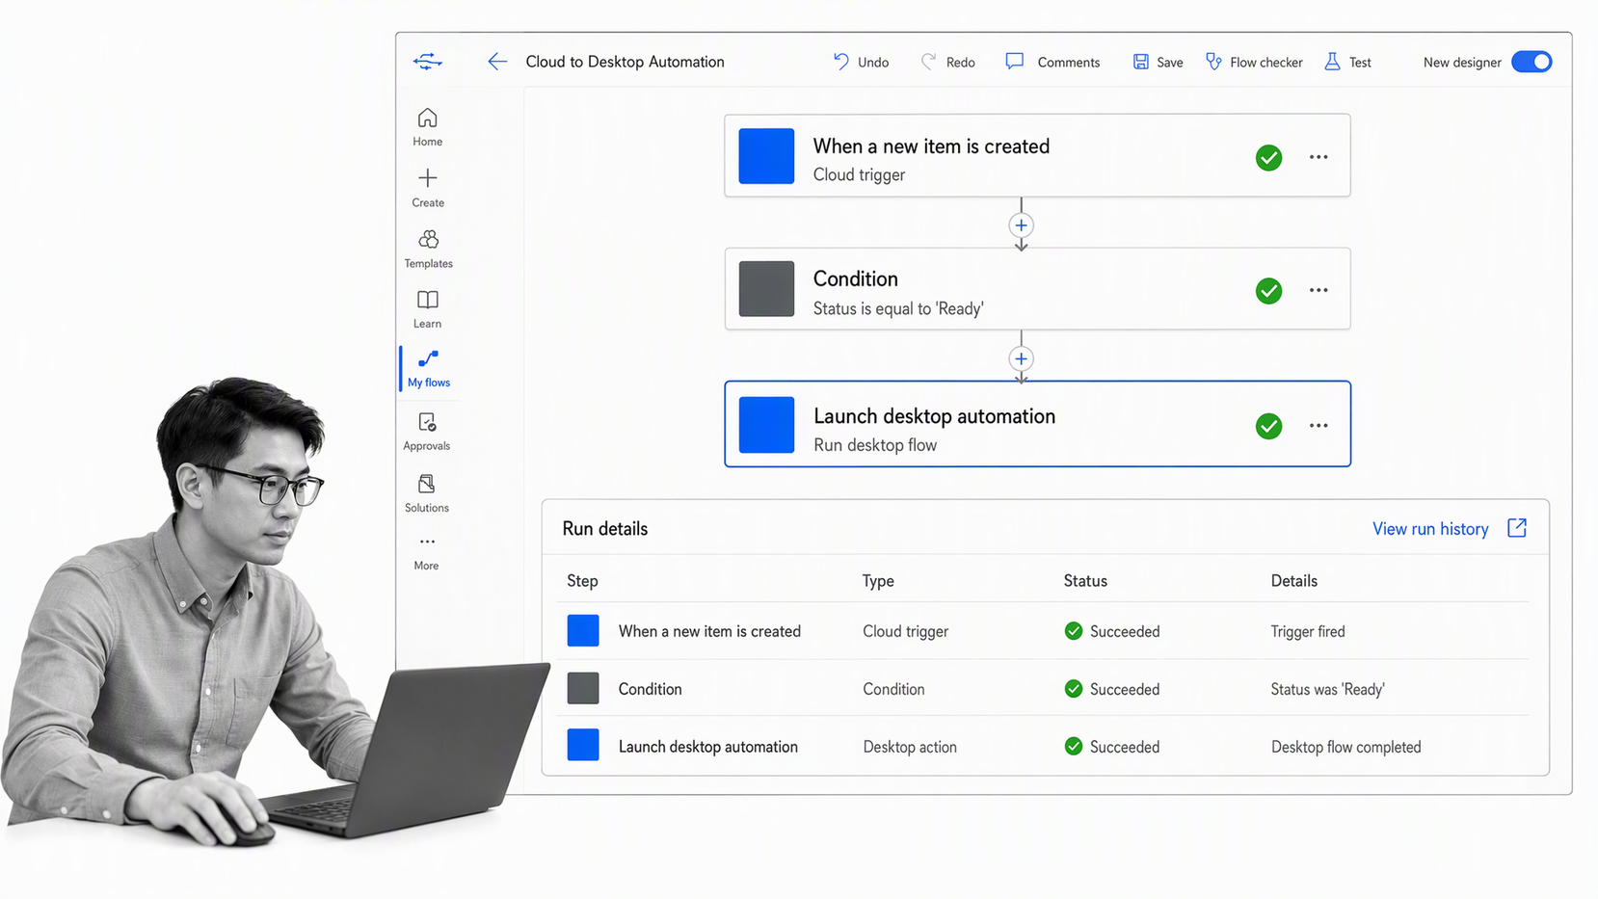Viewport: 1598px width, 899px height.
Task: Select 'When a new item is created' run row
Action: click(709, 631)
